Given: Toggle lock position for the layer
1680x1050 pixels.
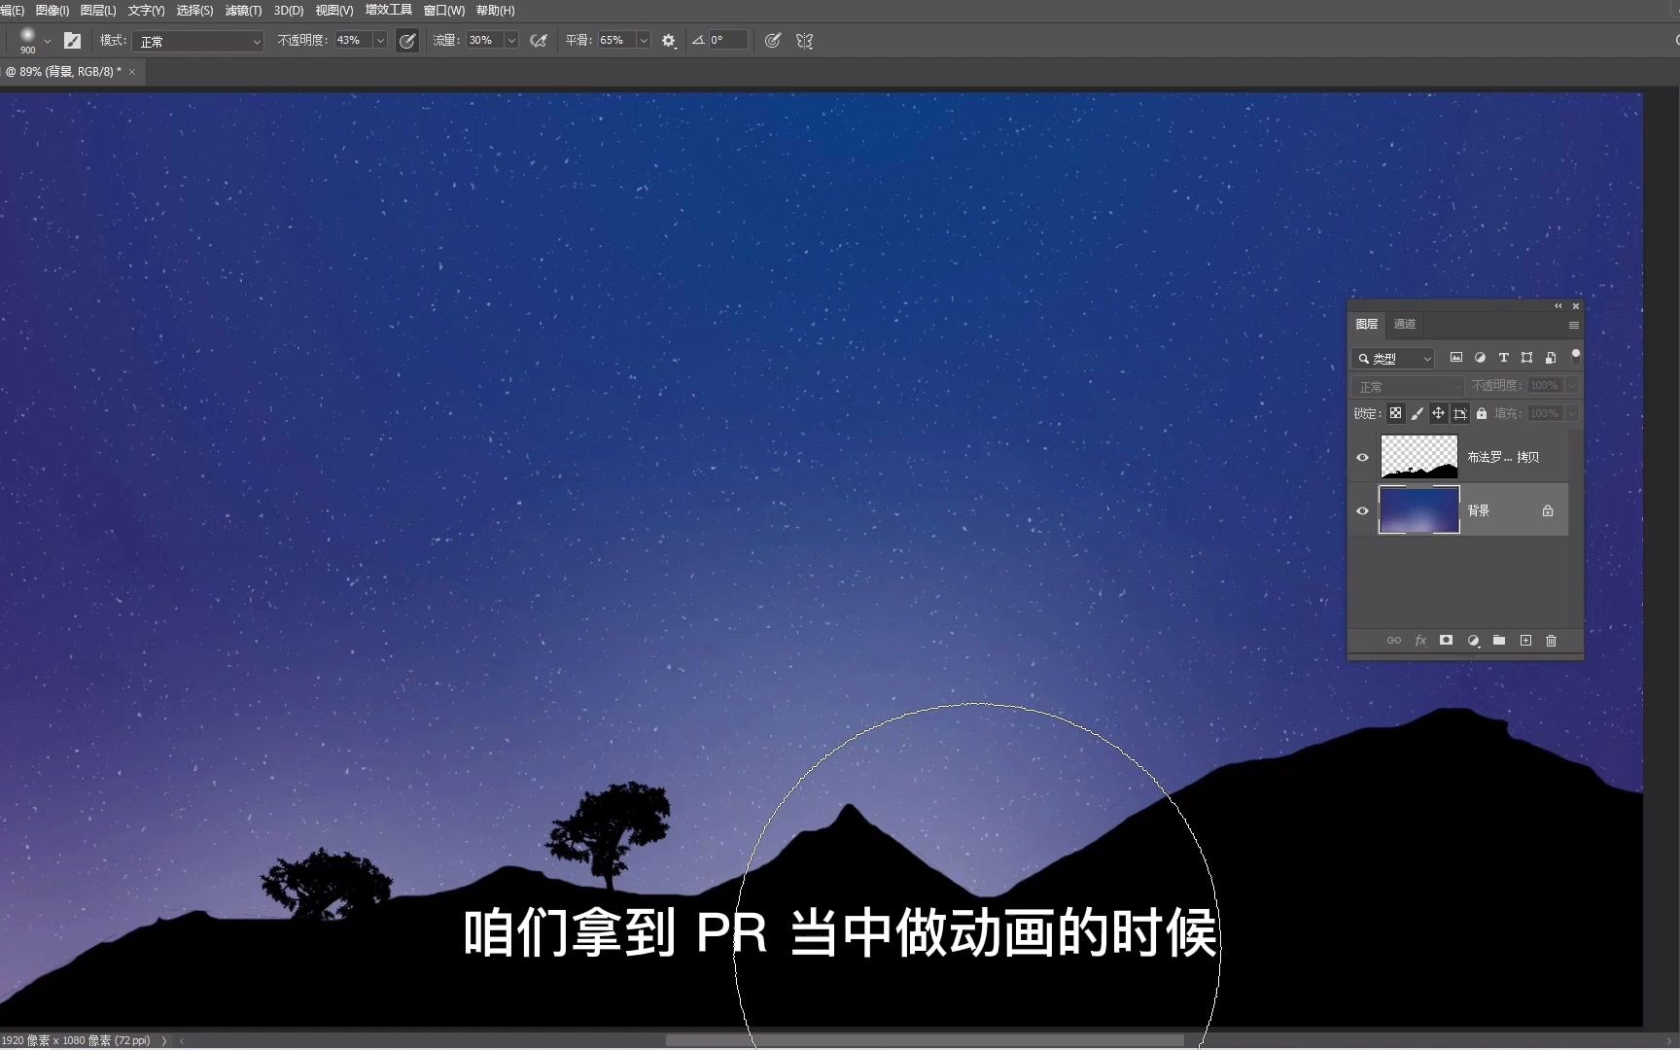Looking at the screenshot, I should click(x=1439, y=413).
